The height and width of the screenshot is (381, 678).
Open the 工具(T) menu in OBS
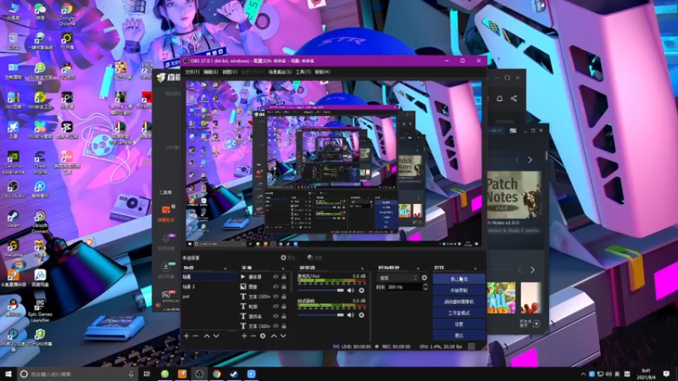pyautogui.click(x=303, y=72)
